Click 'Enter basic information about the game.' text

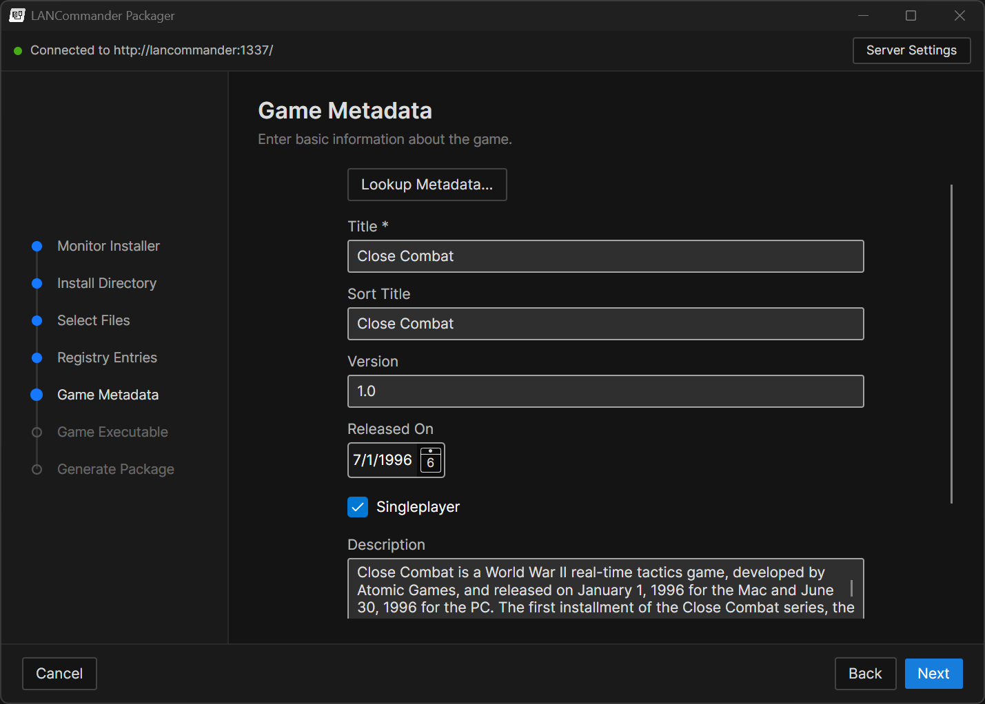click(x=385, y=139)
